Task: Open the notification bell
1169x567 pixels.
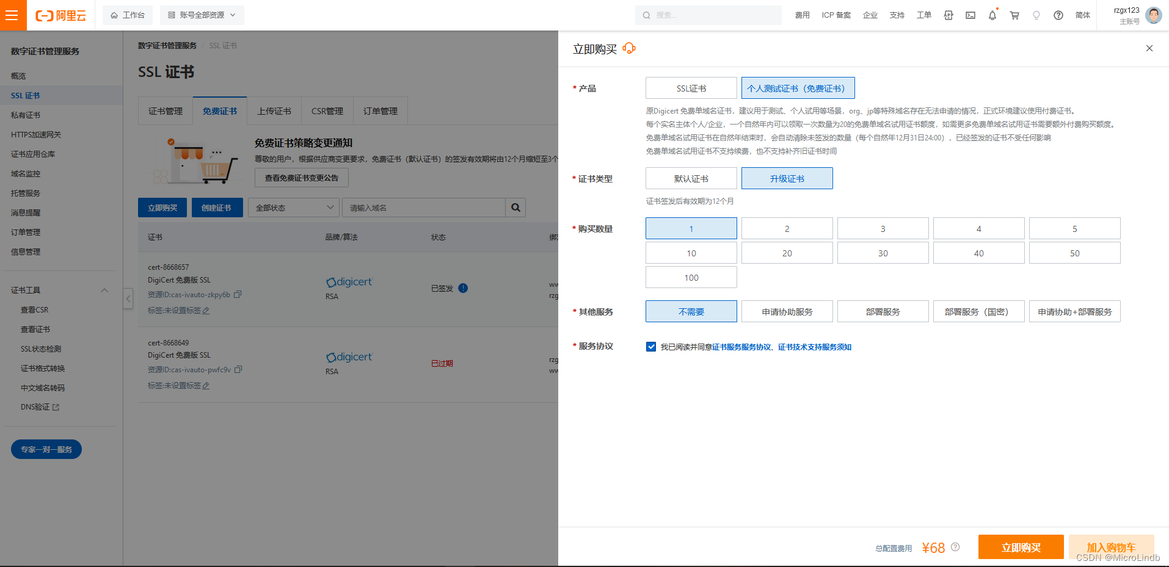Action: (992, 15)
